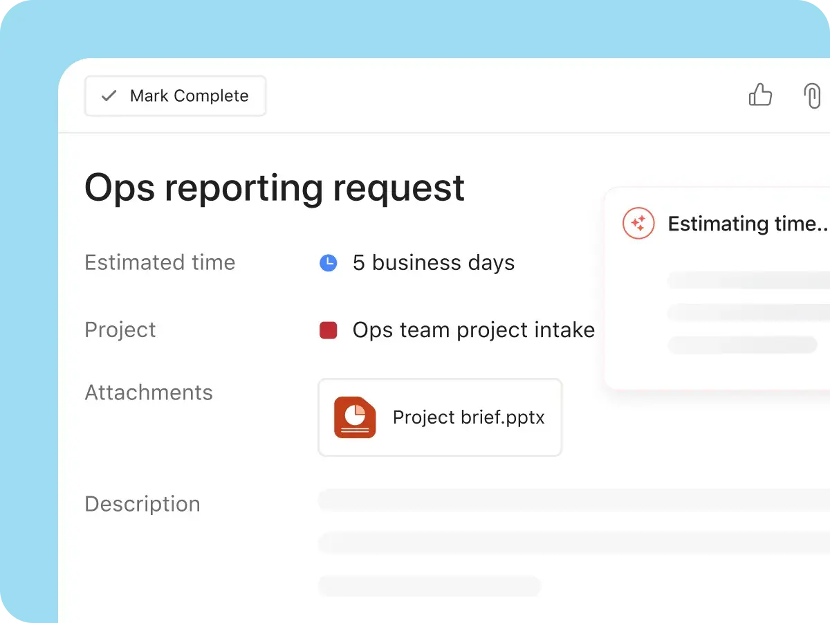Click the 5 business days value
This screenshot has height=623, width=830.
click(434, 263)
